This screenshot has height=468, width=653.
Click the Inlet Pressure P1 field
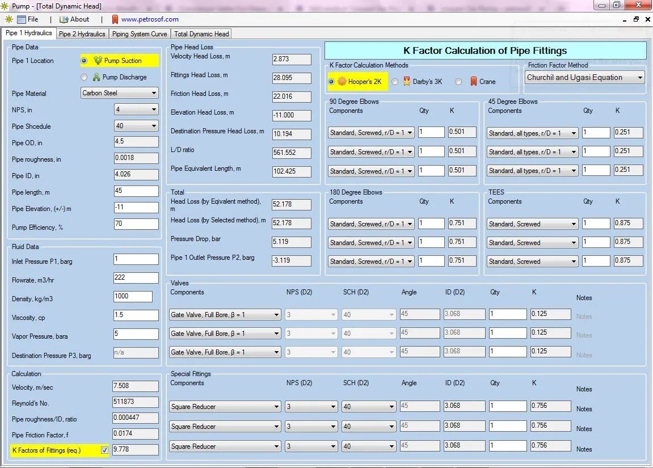coord(136,259)
